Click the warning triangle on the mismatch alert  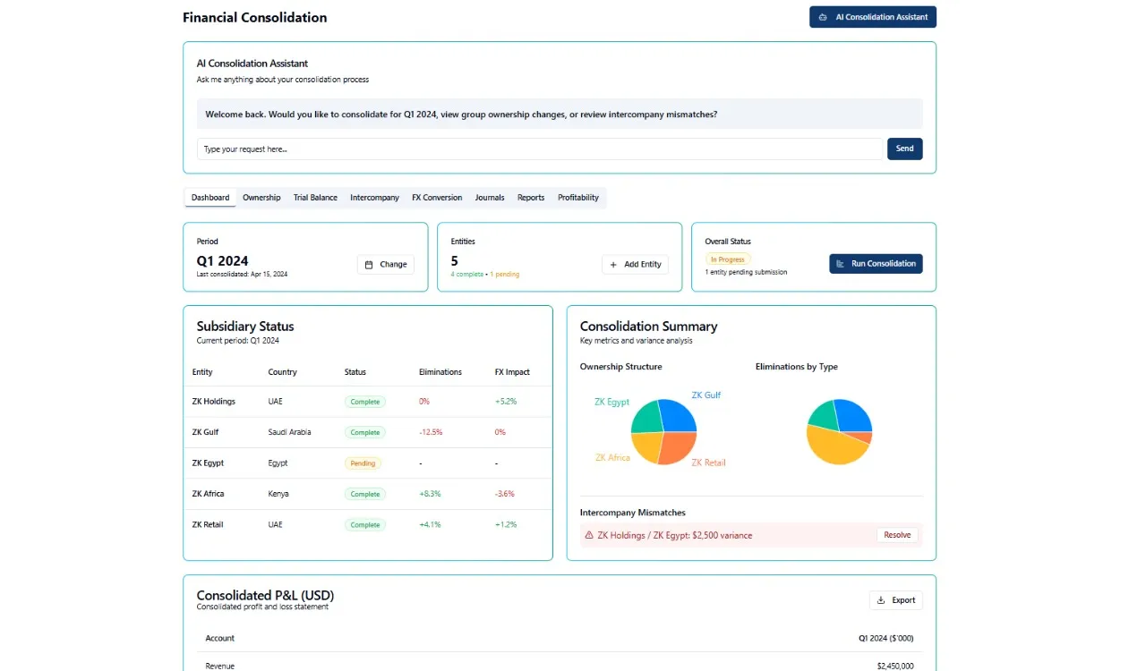[x=589, y=535]
